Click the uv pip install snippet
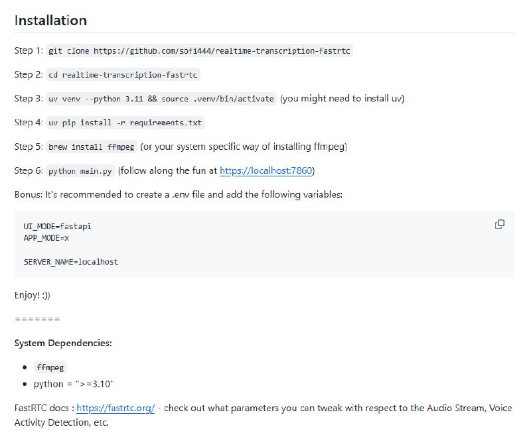 tap(125, 123)
